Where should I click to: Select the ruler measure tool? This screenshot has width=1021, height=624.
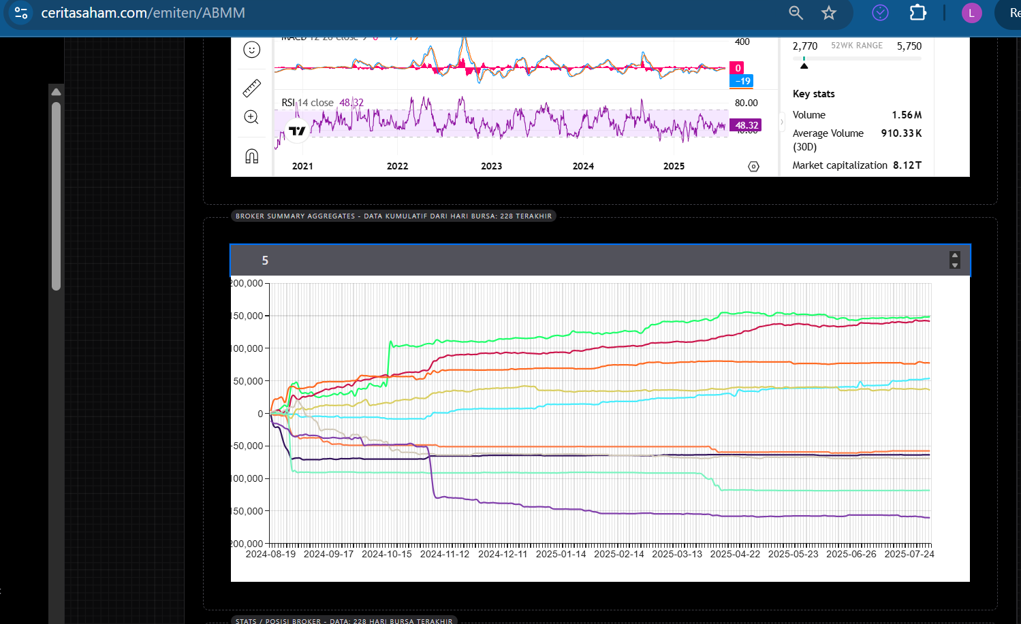[252, 88]
